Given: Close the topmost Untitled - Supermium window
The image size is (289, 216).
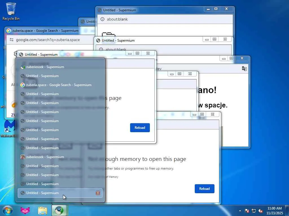Looking at the screenshot, I should point(227,9).
